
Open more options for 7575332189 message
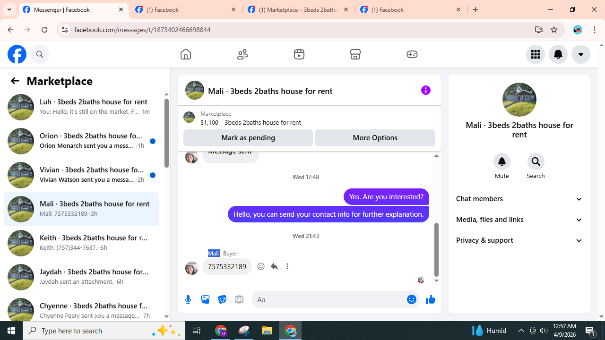(287, 266)
